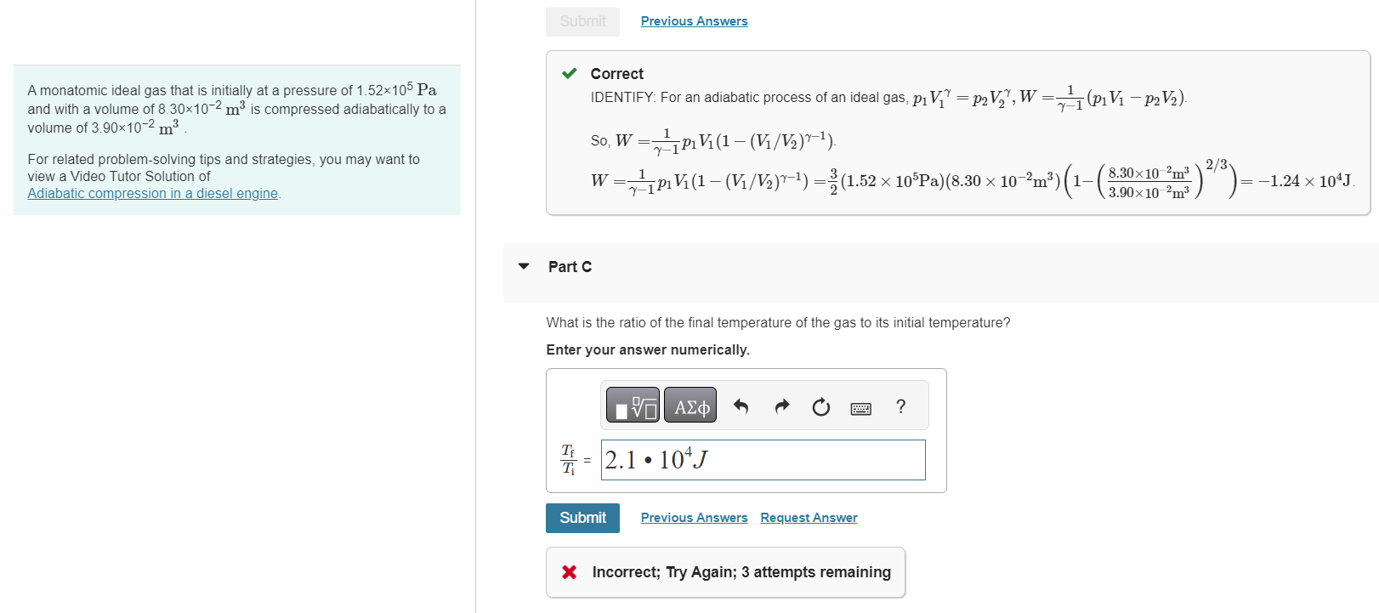Click inside the numeric answer field
Viewport: 1379px width, 613px height.
pos(763,460)
